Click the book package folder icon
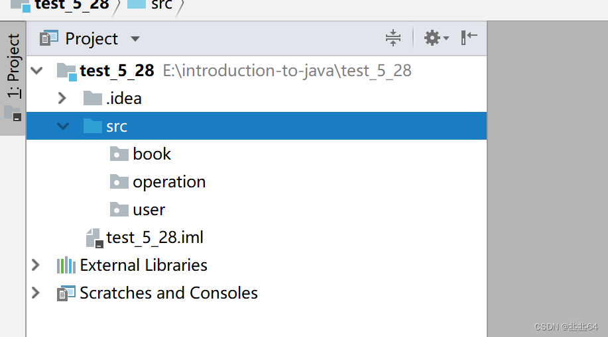 tap(119, 154)
